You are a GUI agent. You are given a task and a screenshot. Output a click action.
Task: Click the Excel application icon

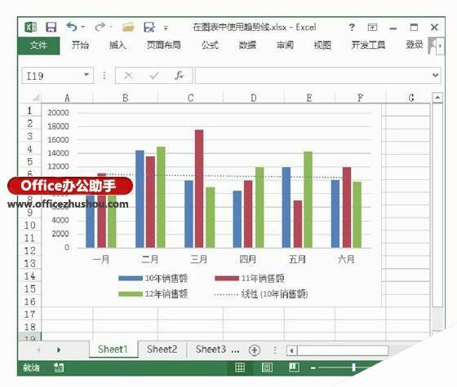pyautogui.click(x=31, y=27)
